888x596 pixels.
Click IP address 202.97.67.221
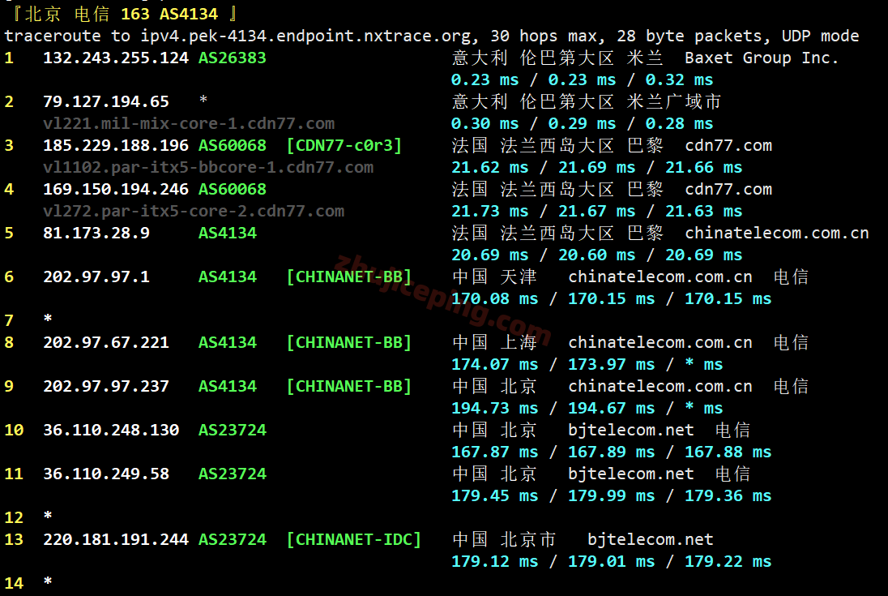[106, 342]
